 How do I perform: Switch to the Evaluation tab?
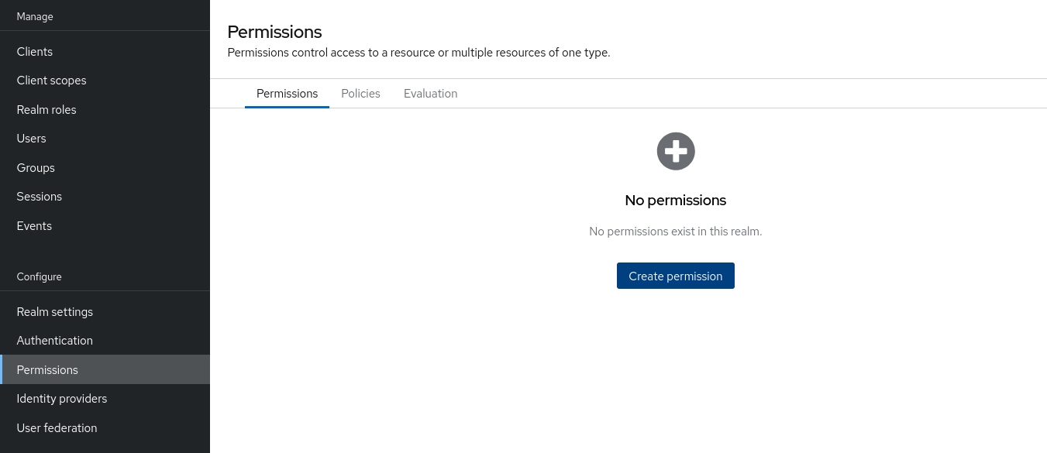(x=430, y=93)
